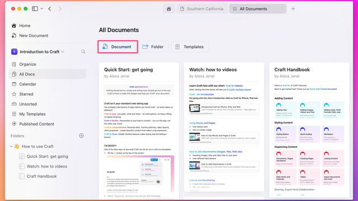Screen dimensions: 358x201
Task: Open the Quick Start: get going card
Action: pos(139,131)
